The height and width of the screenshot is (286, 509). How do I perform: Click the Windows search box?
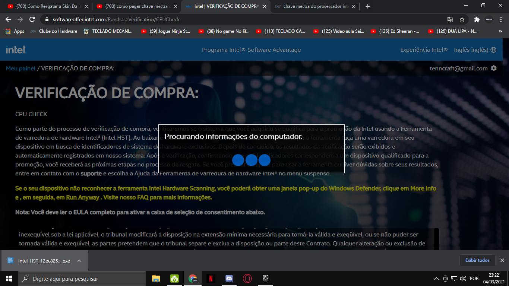82,279
